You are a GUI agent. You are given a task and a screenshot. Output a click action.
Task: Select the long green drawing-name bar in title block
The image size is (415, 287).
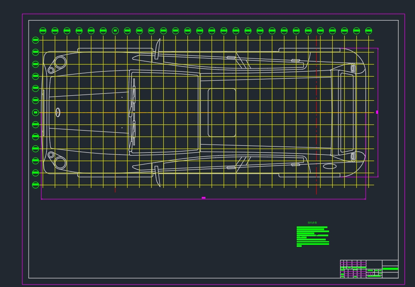click(x=390, y=269)
